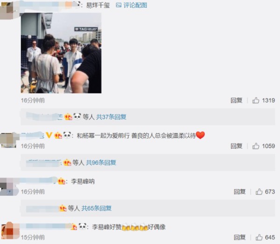This screenshot has width=280, height=244.
Task: Click the 评论配图 picture icon
Action: pyautogui.click(x=119, y=5)
